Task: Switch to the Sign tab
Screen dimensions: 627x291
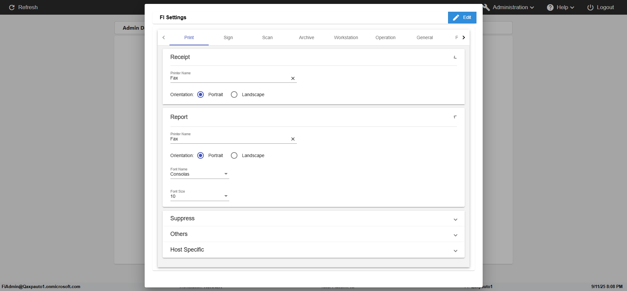Action: coord(228,37)
